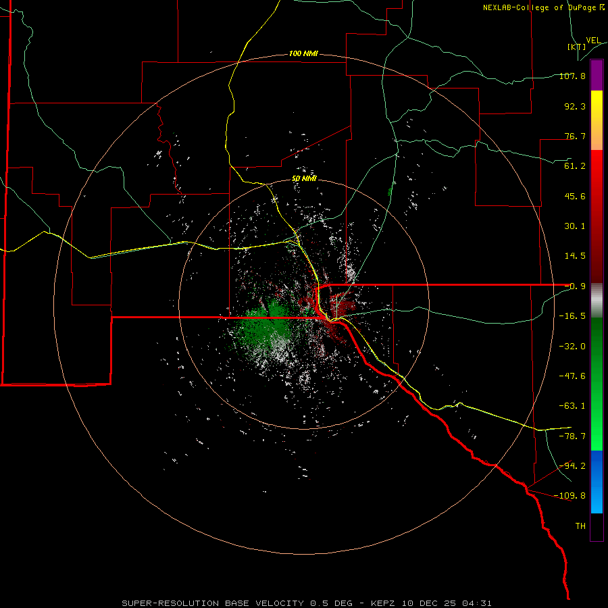608x608 pixels.
Task: Click the -94.2 legend value
Action: tap(572, 465)
